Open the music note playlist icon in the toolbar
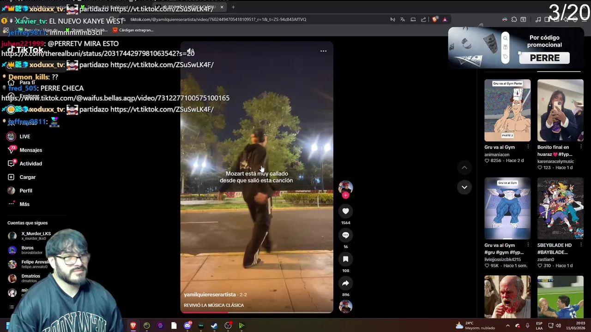Viewport: 591px width, 332px height. click(x=538, y=19)
